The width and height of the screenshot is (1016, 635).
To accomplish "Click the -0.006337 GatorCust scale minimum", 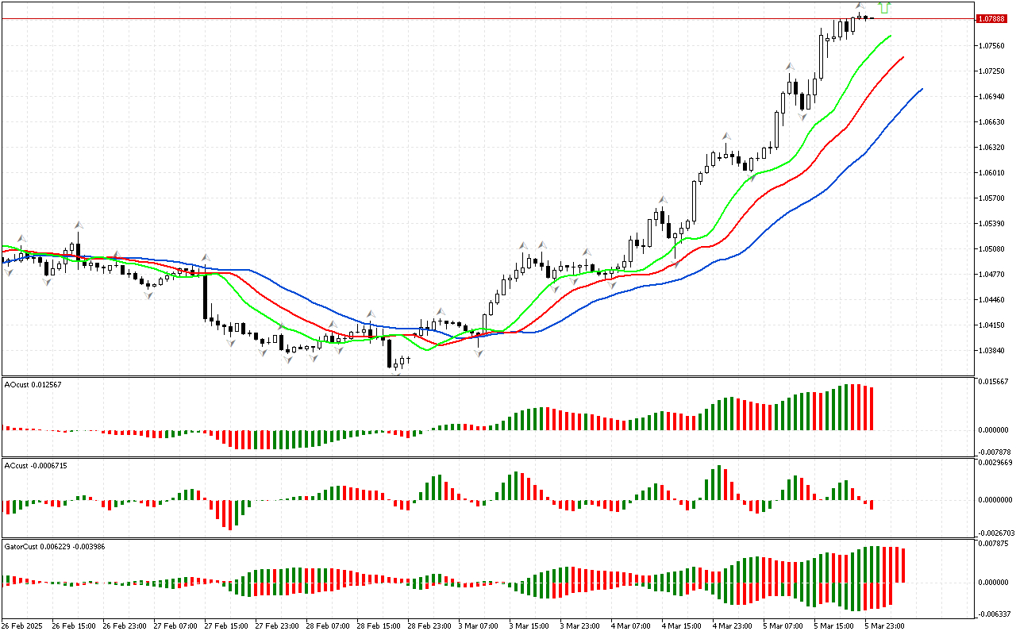I will [994, 614].
